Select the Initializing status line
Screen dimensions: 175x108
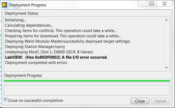click(x=15, y=20)
